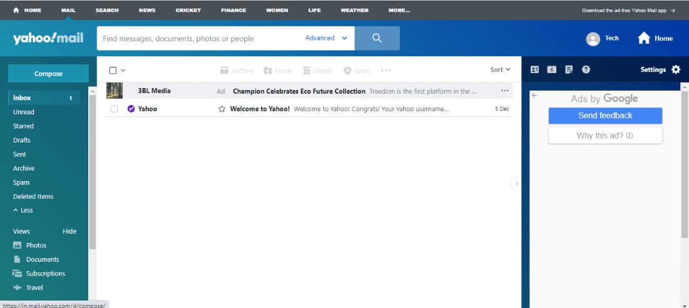
Task: Click the Why this ad info icon
Action: coord(630,136)
